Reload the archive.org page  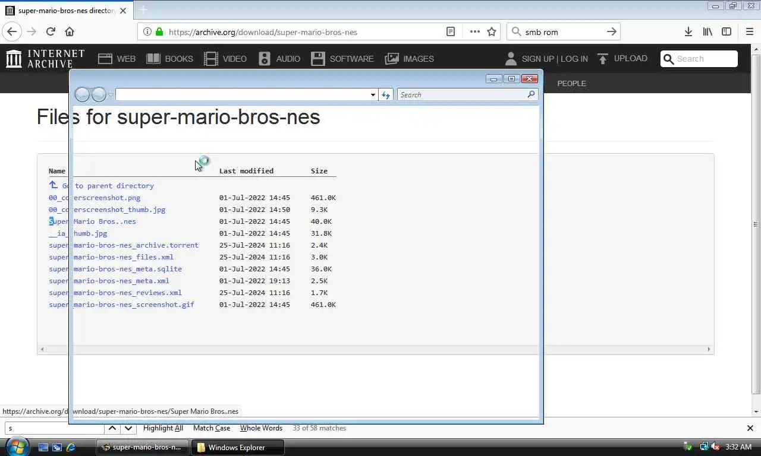(51, 32)
